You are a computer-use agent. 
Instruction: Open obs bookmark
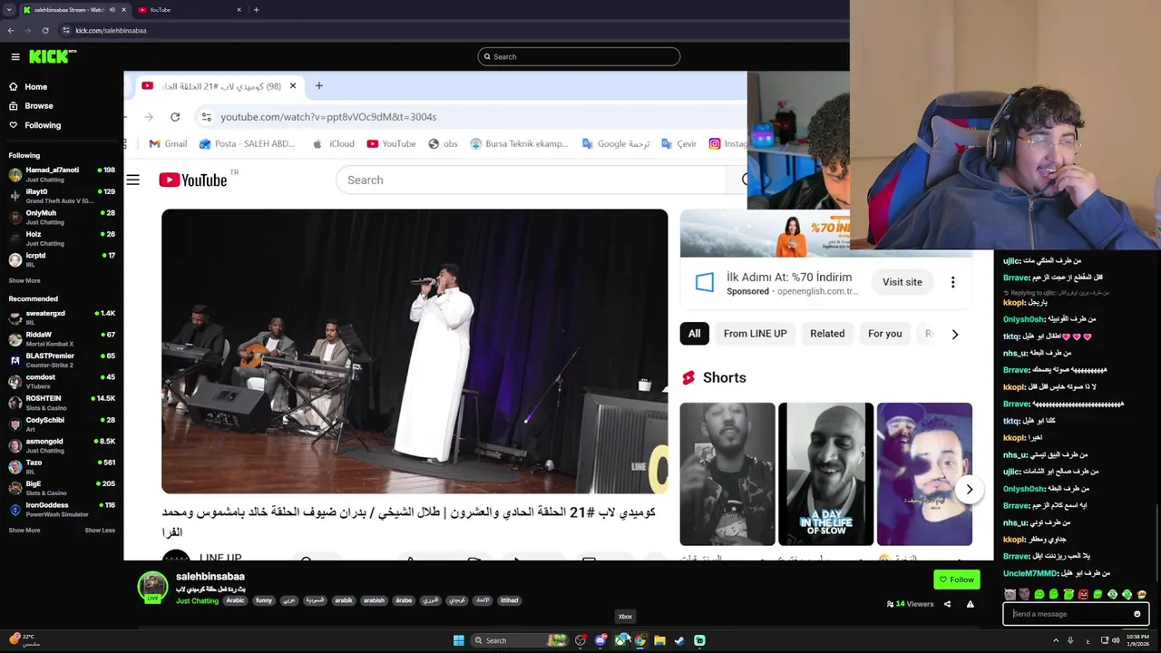[443, 143]
